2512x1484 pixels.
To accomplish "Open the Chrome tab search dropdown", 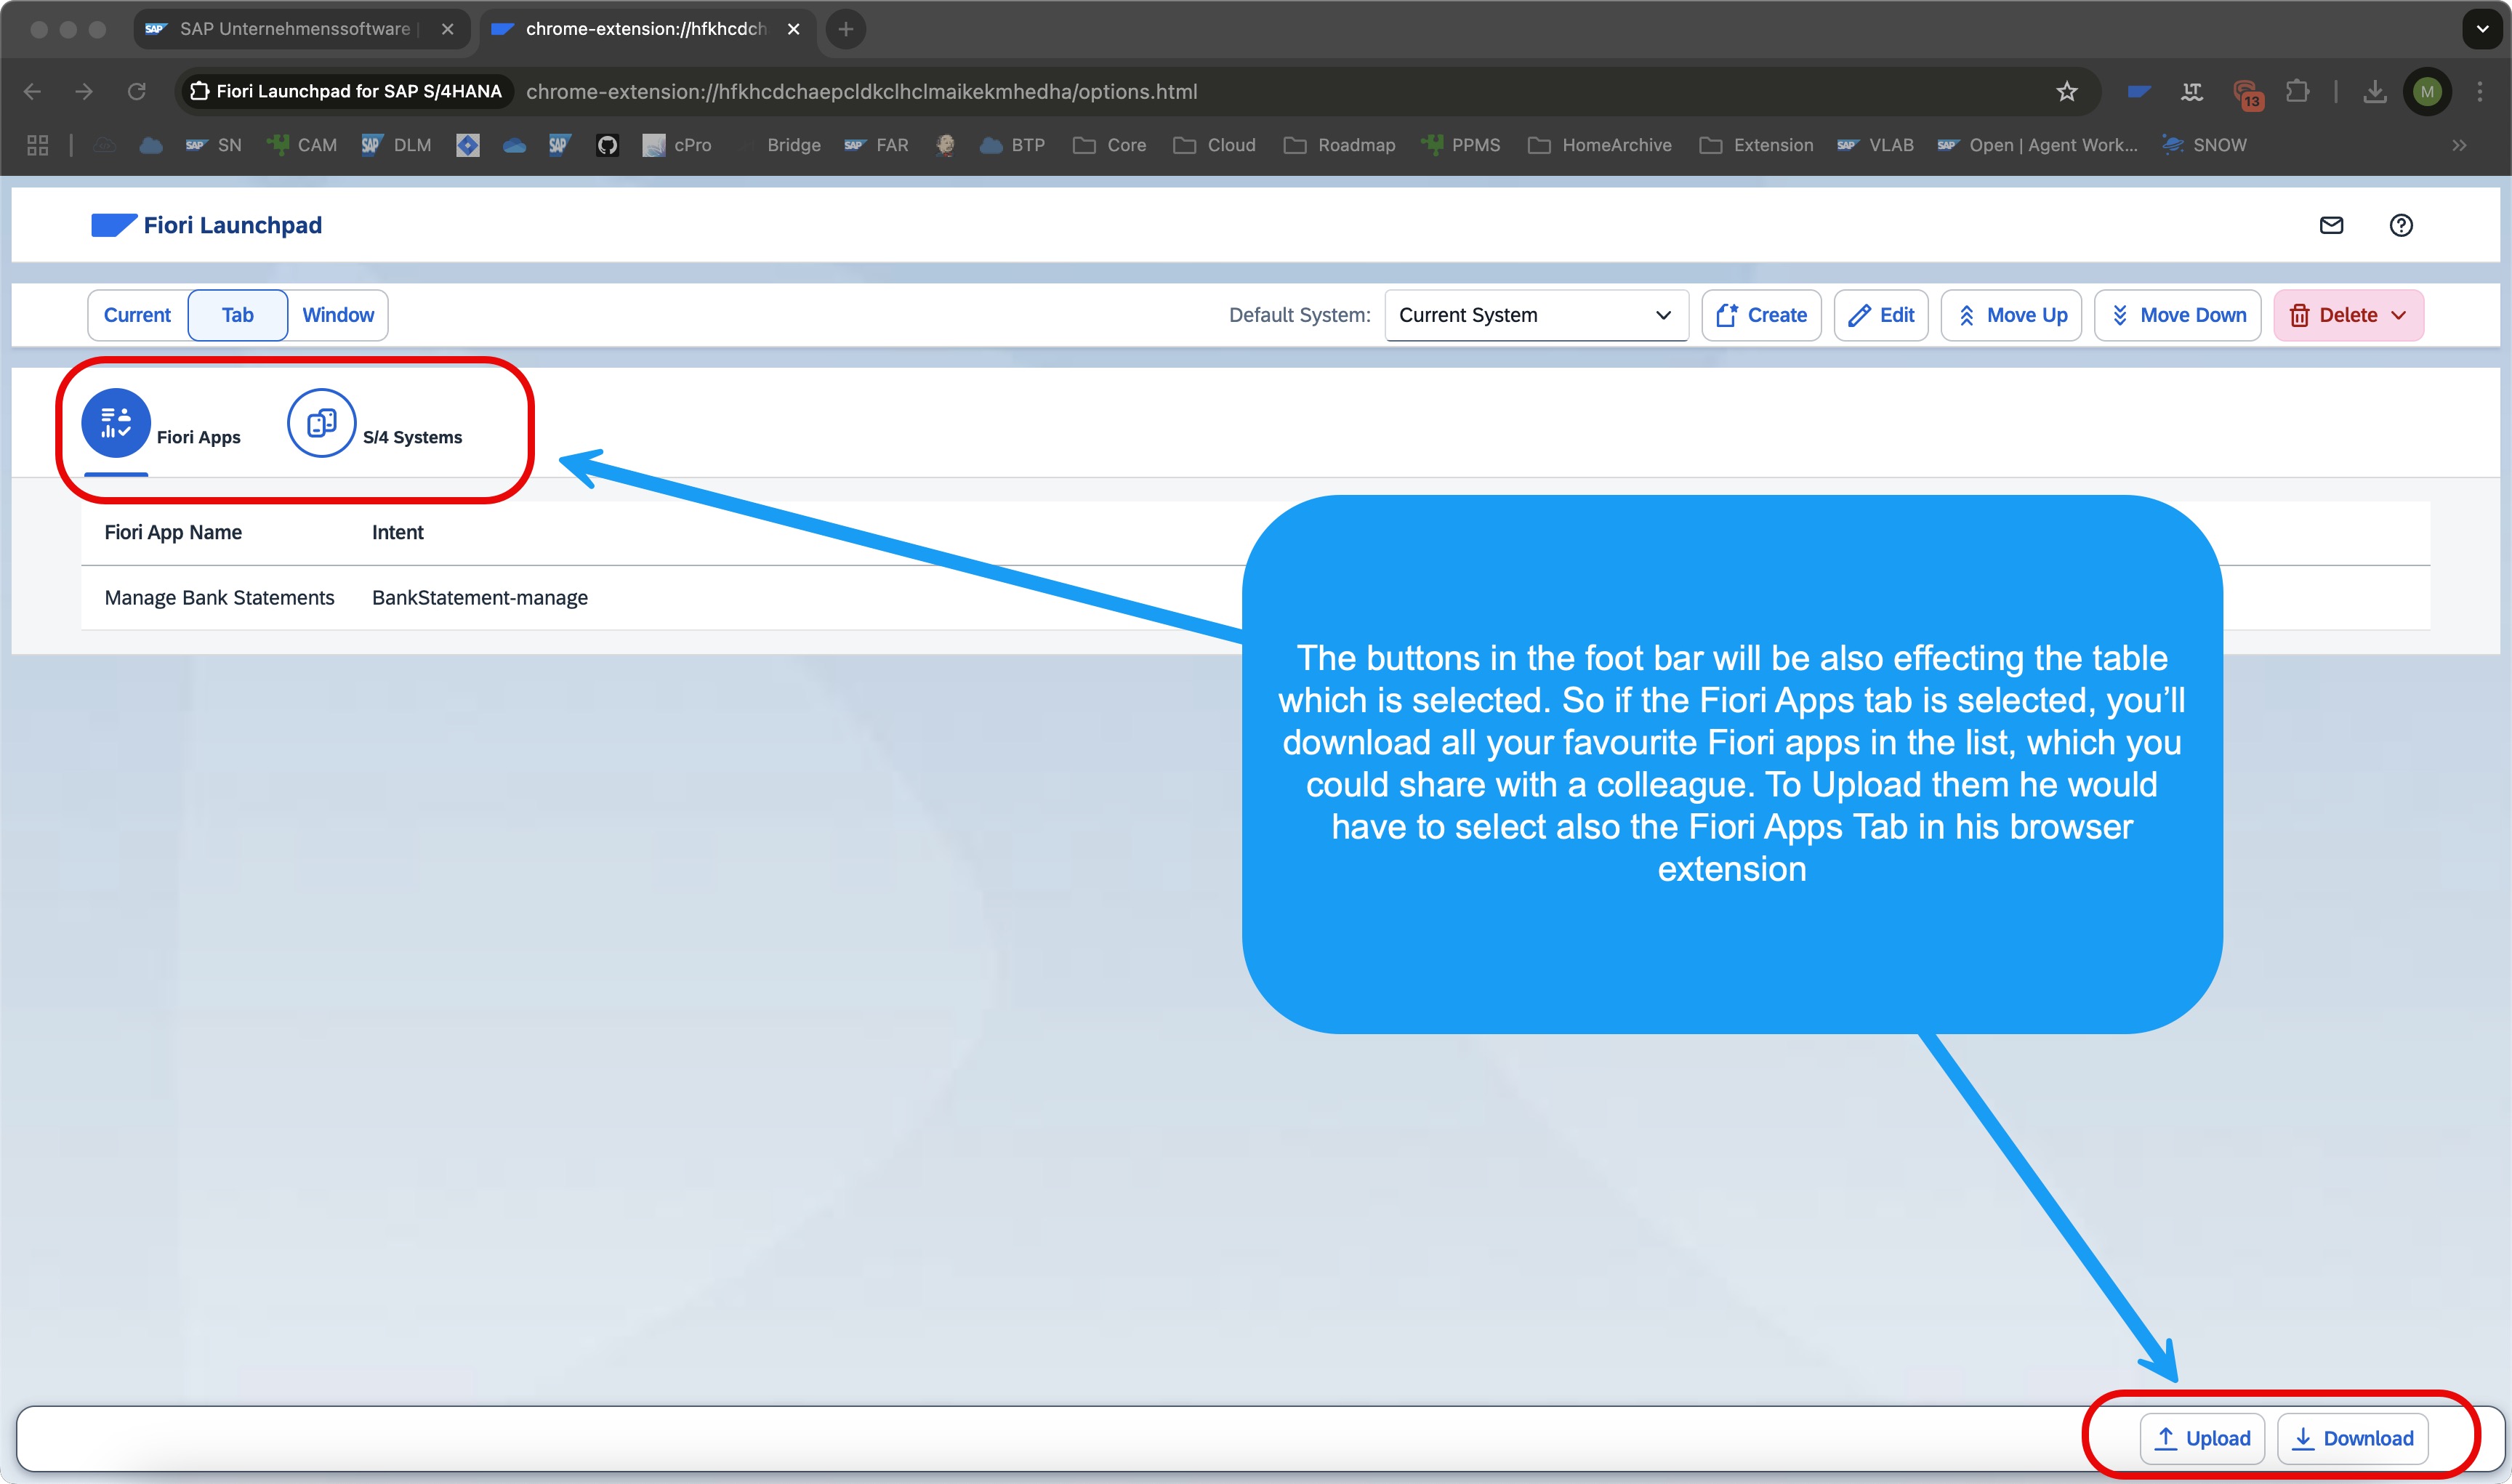I will pos(2482,29).
